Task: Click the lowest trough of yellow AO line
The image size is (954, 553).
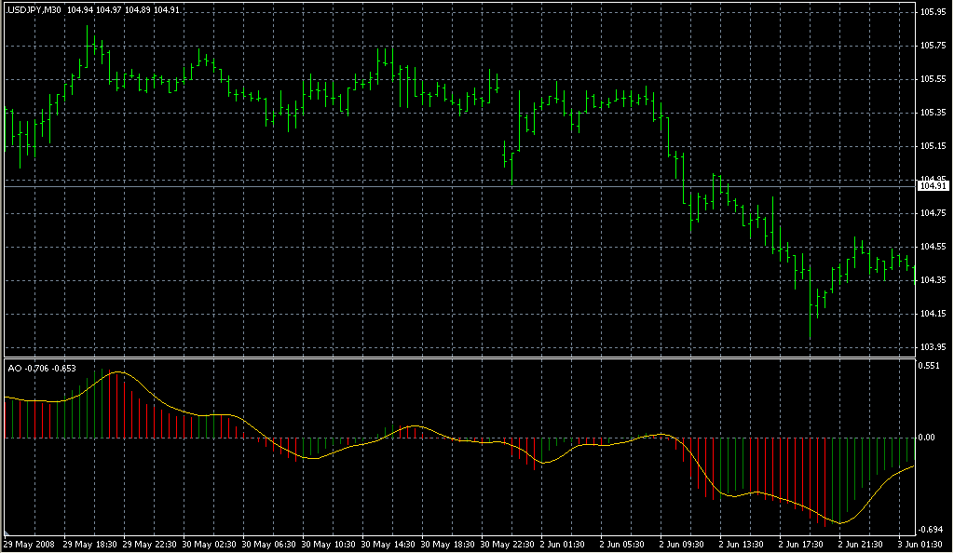Action: coord(840,523)
